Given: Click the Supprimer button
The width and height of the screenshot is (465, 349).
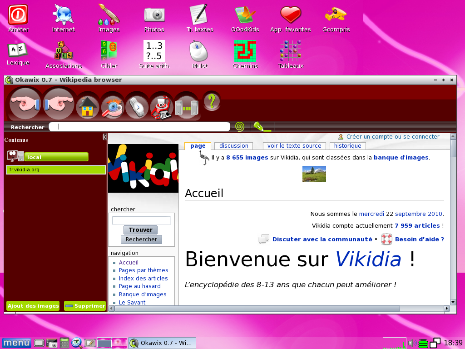Looking at the screenshot, I should point(85,306).
